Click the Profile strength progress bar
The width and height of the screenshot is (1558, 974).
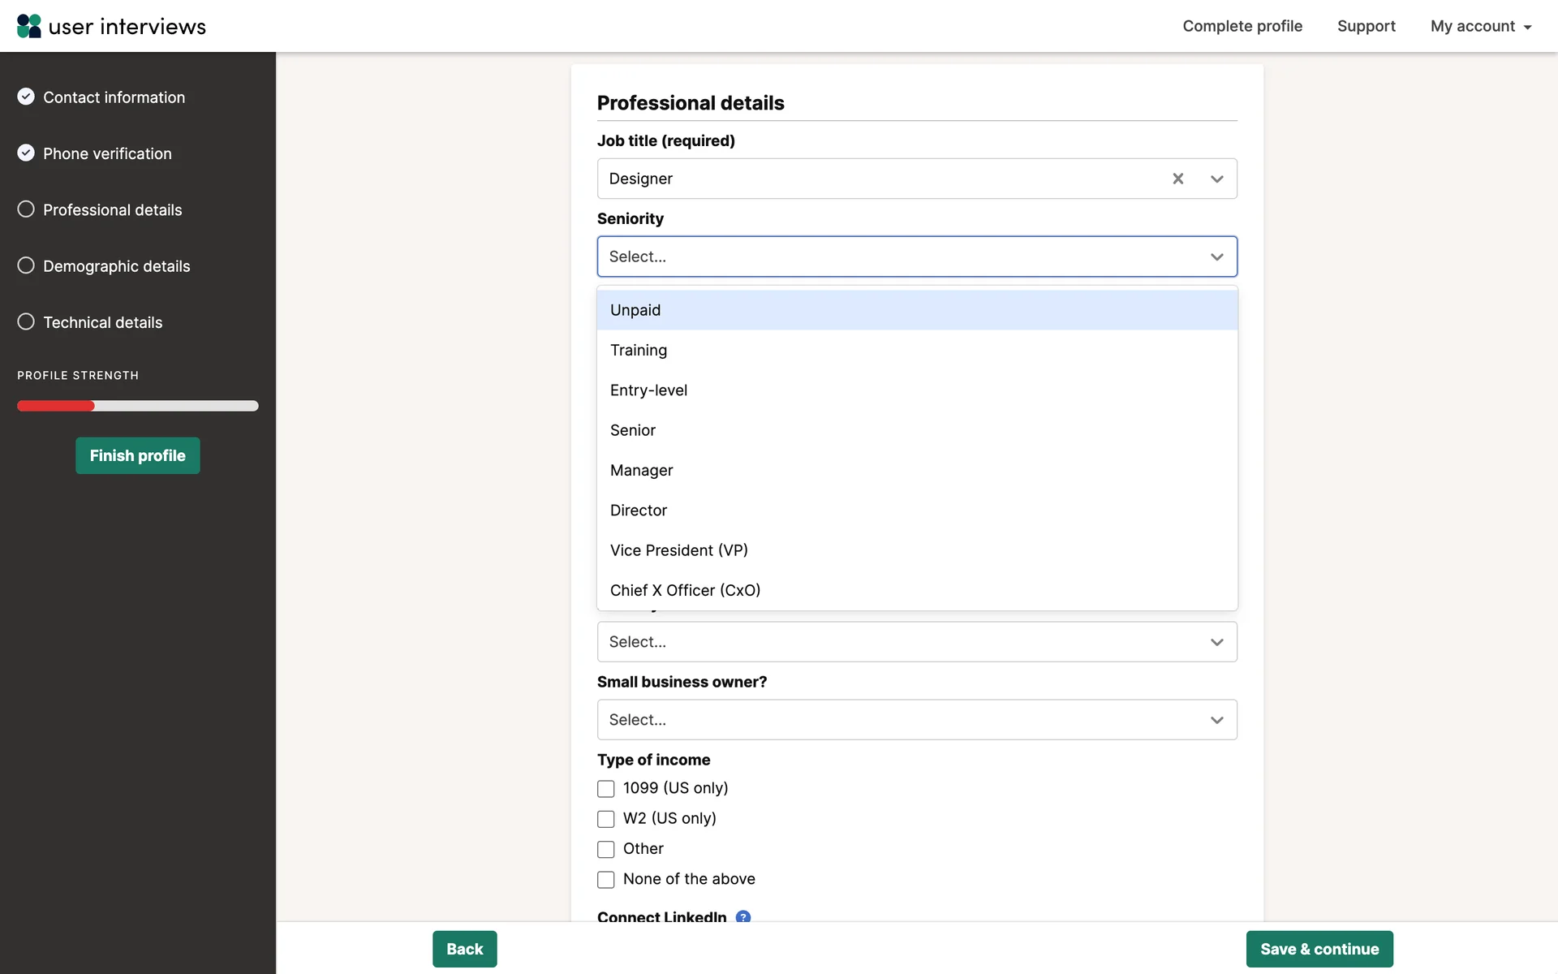137,406
